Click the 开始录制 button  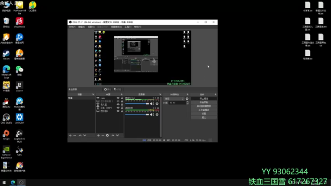(x=204, y=103)
